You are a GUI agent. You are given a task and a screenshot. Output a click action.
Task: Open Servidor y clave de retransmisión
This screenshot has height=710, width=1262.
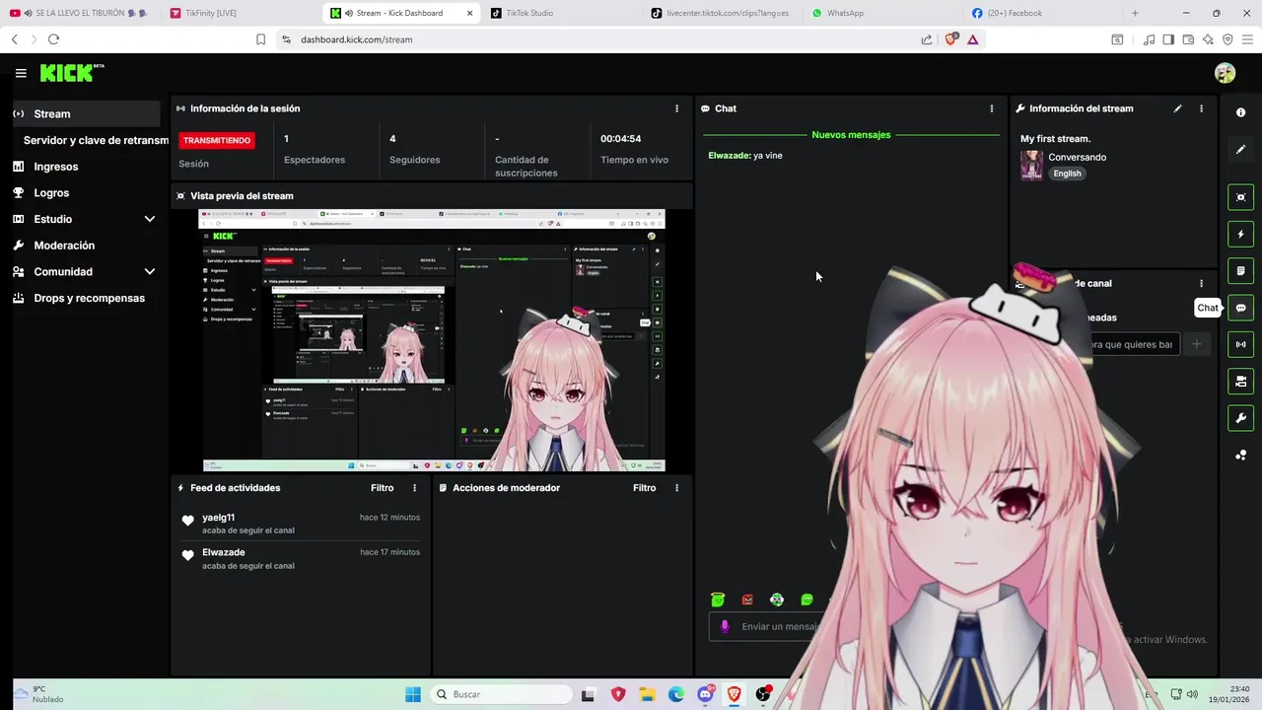pos(96,140)
